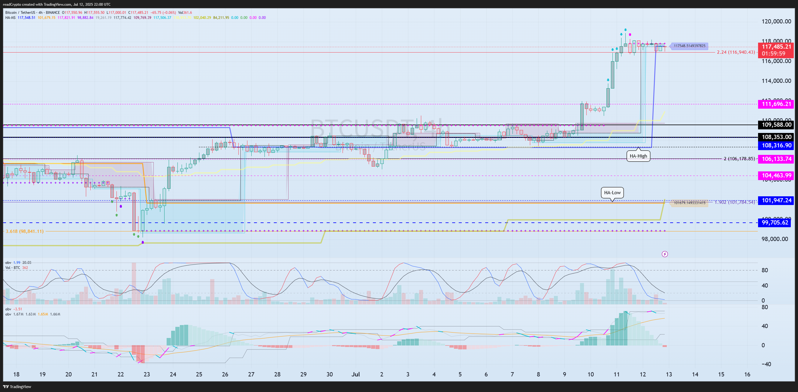Click the −40 label on lower pane axis
Screen dimensions: 798x392
[x=766, y=364]
